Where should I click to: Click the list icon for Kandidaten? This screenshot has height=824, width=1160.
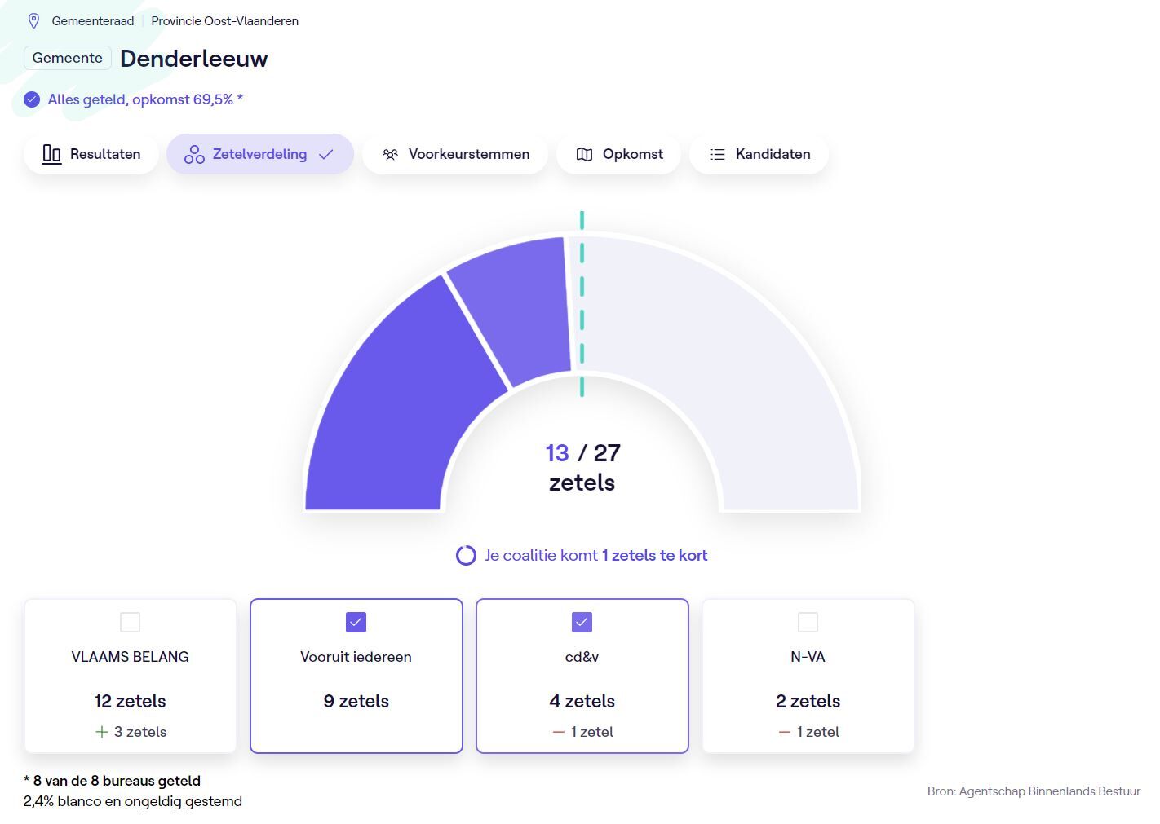(x=717, y=154)
